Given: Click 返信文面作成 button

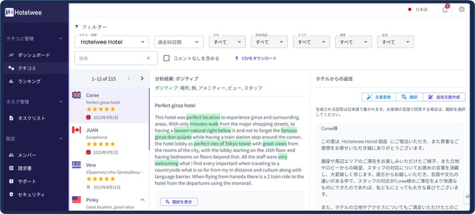Looking at the screenshot, I should click(x=444, y=97).
